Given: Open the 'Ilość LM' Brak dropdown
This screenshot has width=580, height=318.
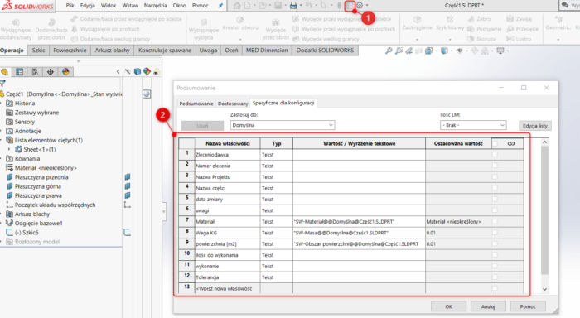Looking at the screenshot, I should [x=473, y=125].
